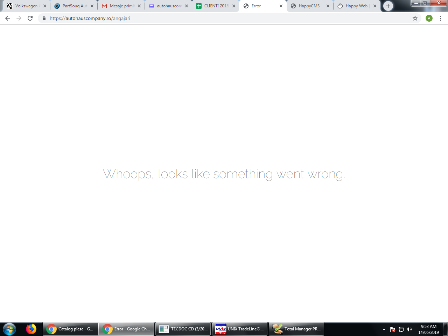Click the Show desktop strip
Image resolution: width=448 pixels, height=336 pixels.
(446, 329)
